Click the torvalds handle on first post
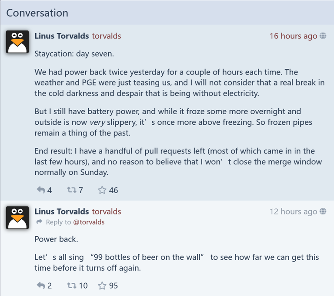The image size is (334, 296). coord(107,36)
